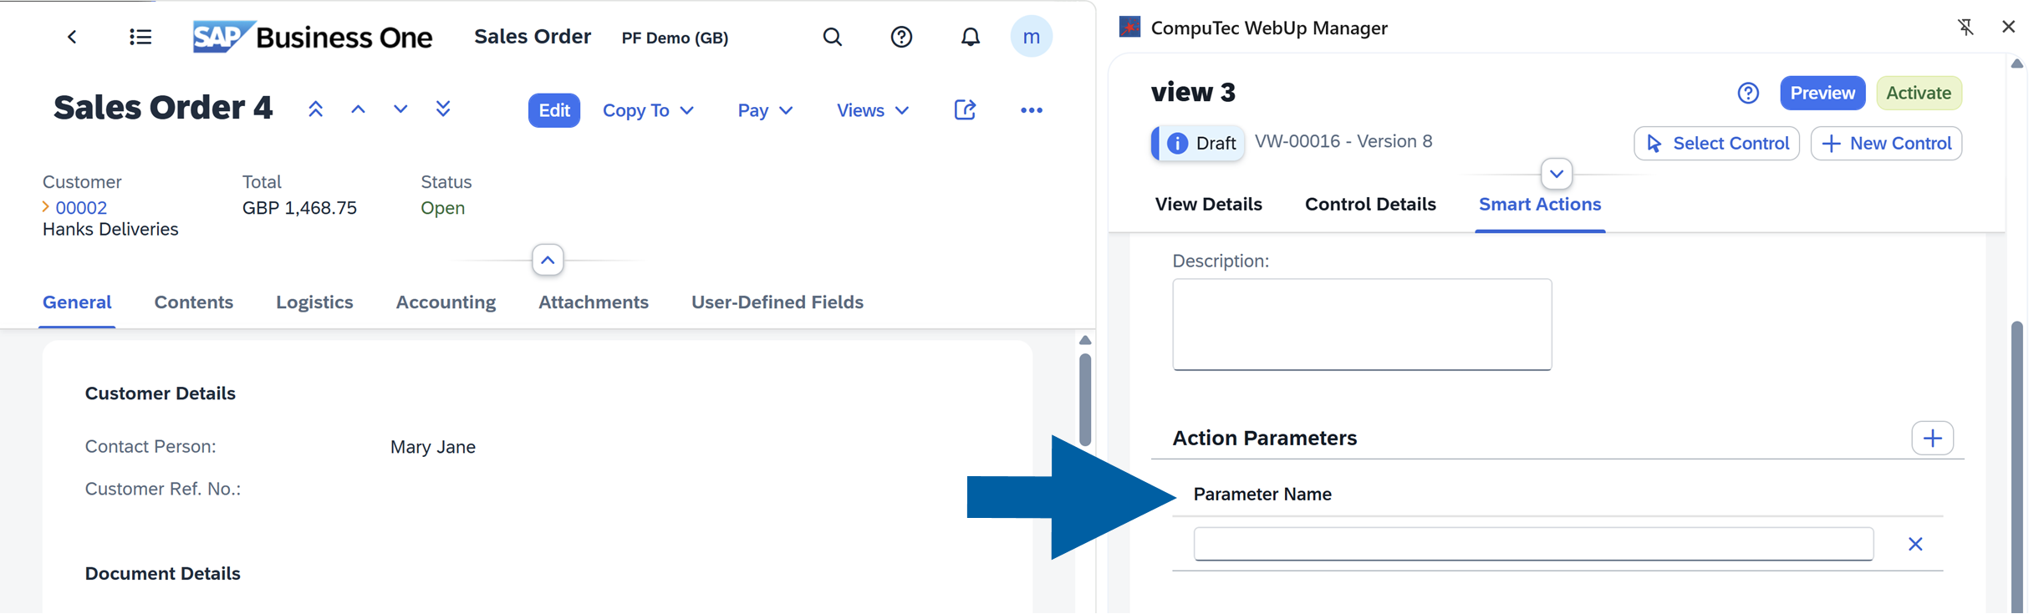Open the more options ellipsis menu
2039x614 pixels.
1031,110
